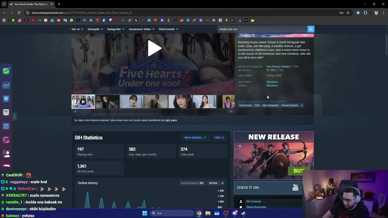
Task: Bookmark this page with the star icon
Action: (x=348, y=13)
